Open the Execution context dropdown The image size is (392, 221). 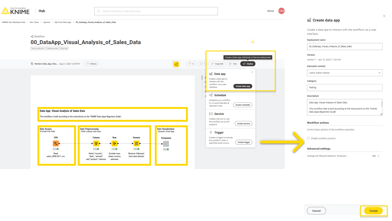click(344, 73)
